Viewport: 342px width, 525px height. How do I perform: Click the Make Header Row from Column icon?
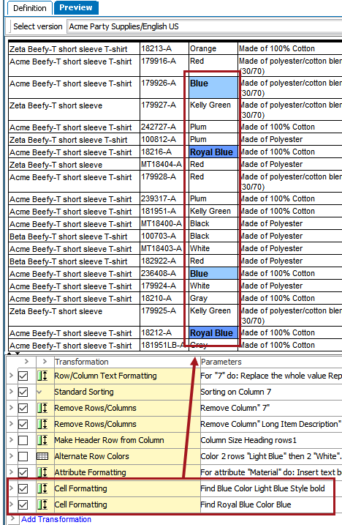[42, 440]
